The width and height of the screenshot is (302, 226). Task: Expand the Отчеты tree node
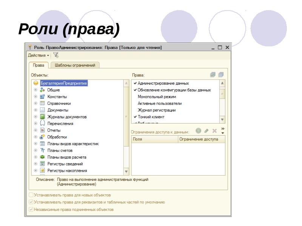(35, 130)
